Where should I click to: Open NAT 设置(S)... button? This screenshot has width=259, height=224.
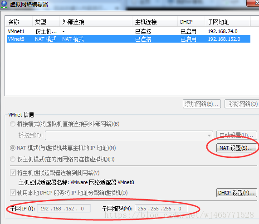[x=236, y=148]
